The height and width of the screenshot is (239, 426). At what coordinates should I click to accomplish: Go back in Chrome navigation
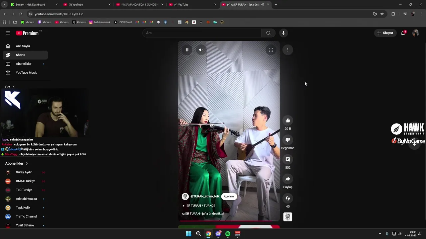pos(5,14)
